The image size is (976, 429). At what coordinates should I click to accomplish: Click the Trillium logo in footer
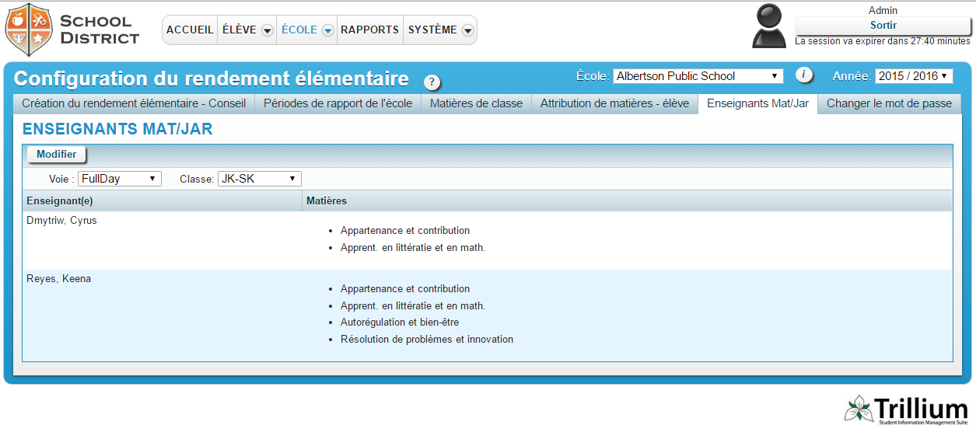907,410
